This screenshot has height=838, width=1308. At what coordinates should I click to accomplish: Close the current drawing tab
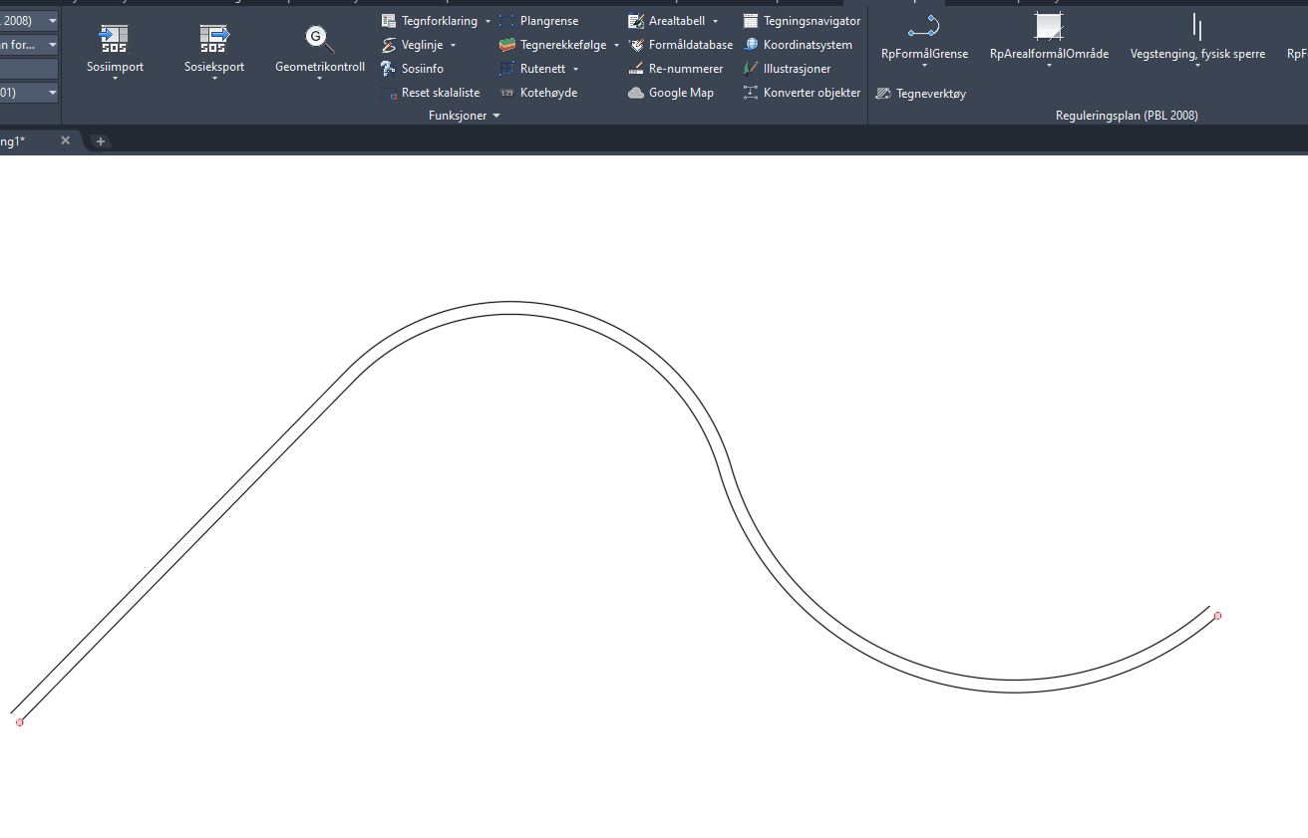point(66,140)
